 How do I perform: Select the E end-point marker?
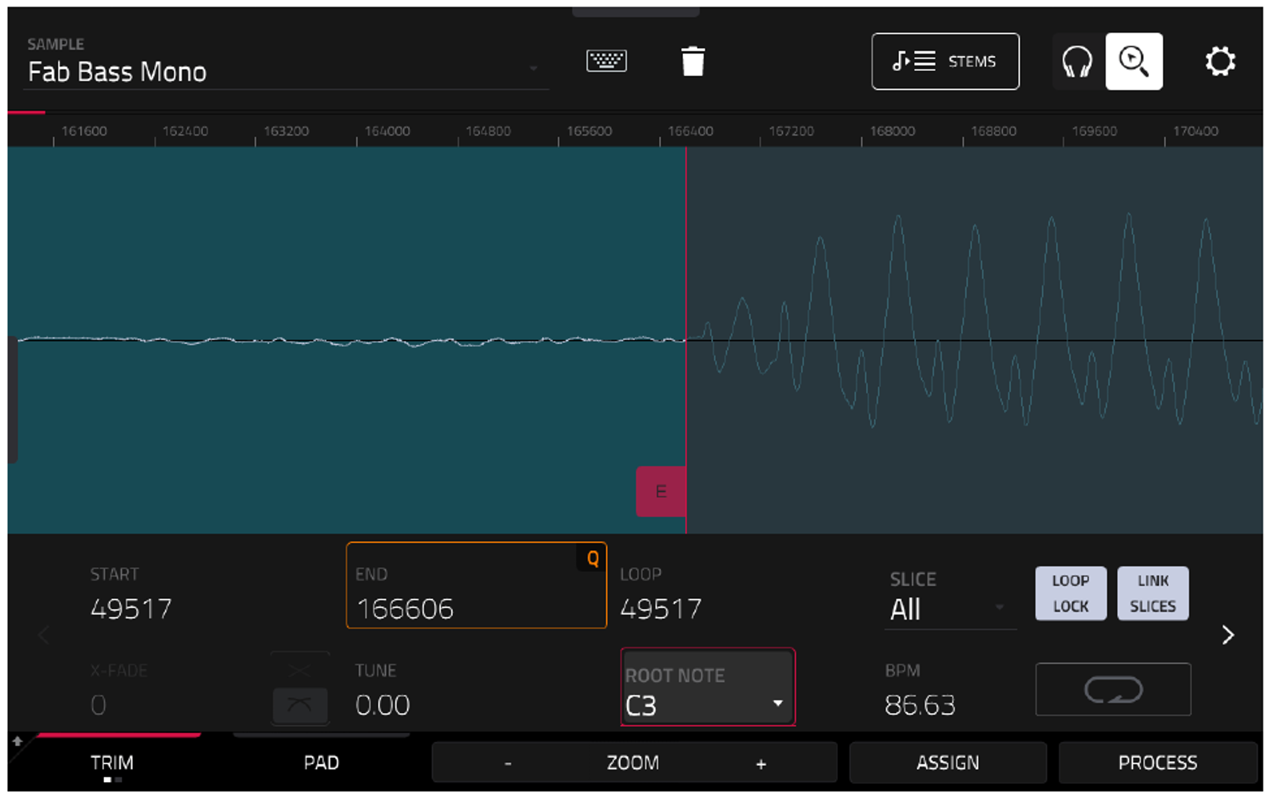tap(660, 491)
